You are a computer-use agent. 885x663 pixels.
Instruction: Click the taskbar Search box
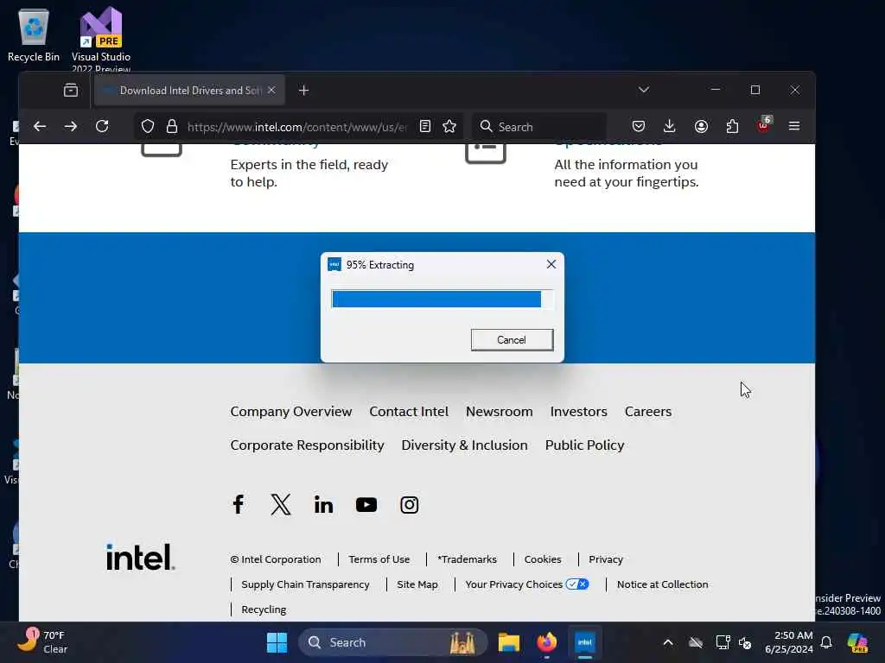(393, 642)
